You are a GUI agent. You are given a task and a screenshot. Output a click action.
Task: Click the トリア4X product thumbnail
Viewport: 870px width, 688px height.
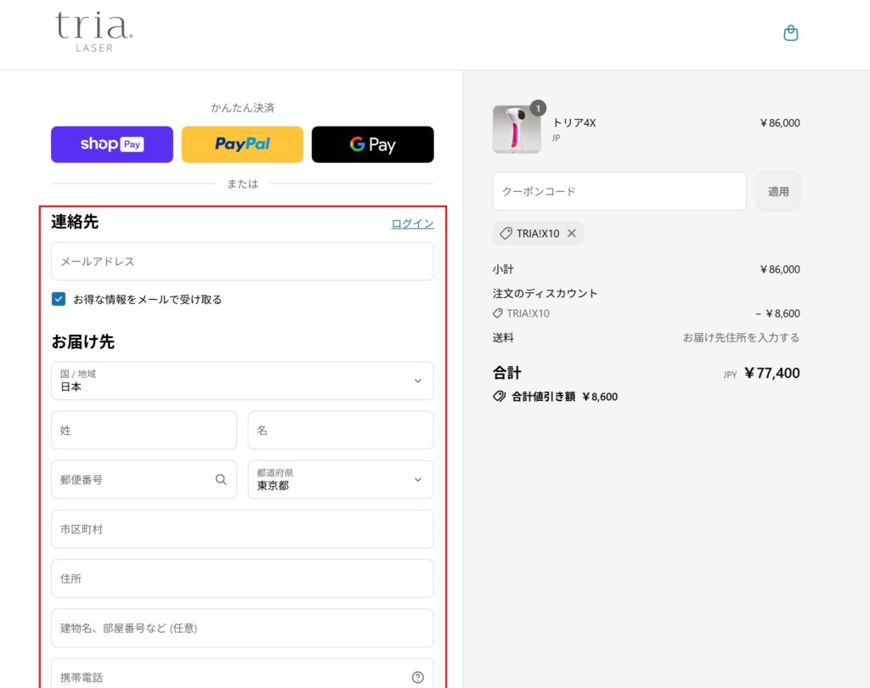click(x=517, y=129)
